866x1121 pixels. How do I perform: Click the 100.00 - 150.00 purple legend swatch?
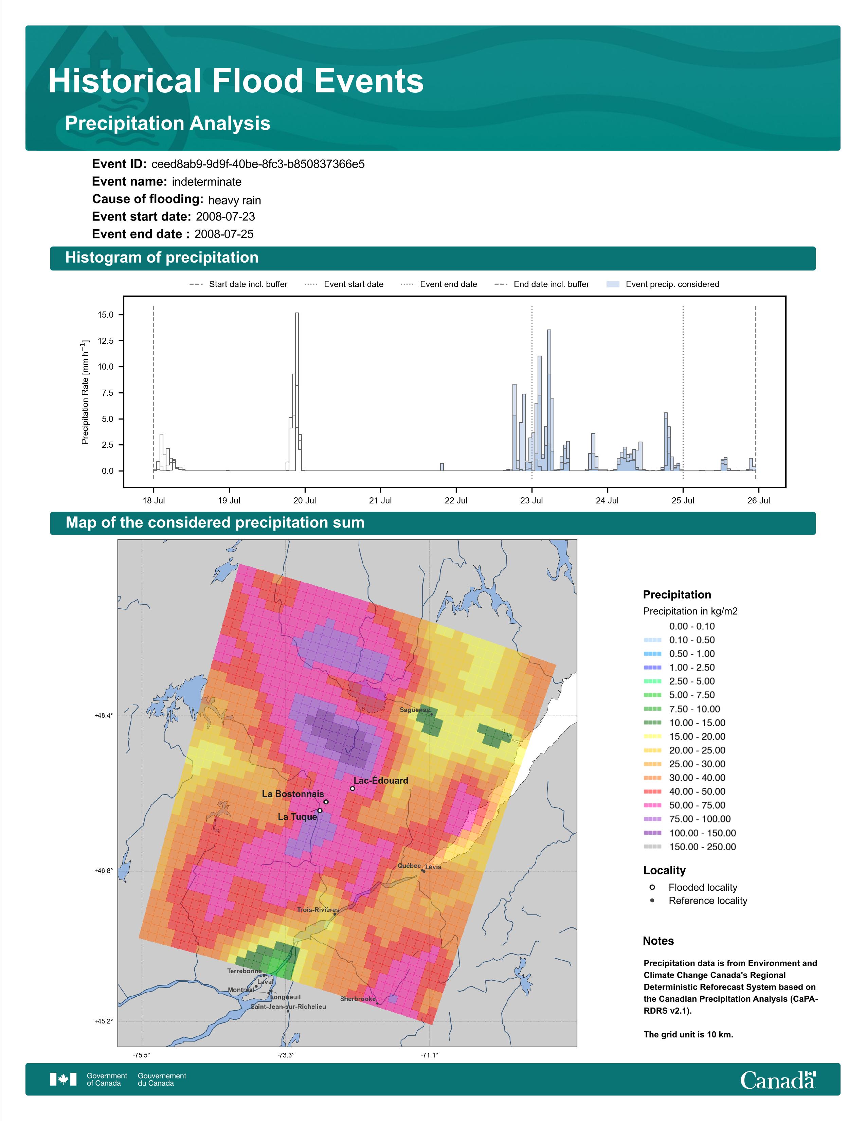click(652, 833)
